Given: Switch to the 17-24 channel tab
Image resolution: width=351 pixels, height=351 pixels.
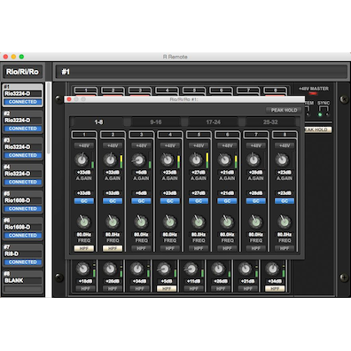Looking at the screenshot, I should (x=213, y=122).
